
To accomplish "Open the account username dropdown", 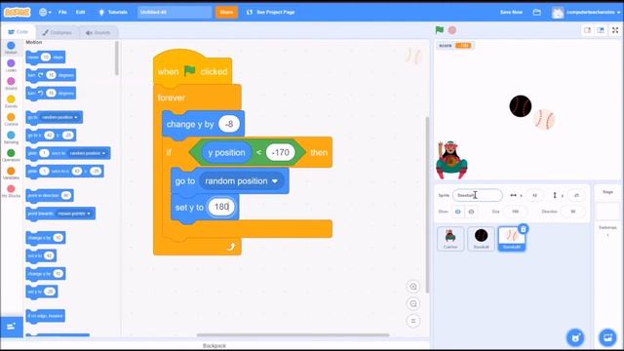I will pyautogui.click(x=586, y=13).
